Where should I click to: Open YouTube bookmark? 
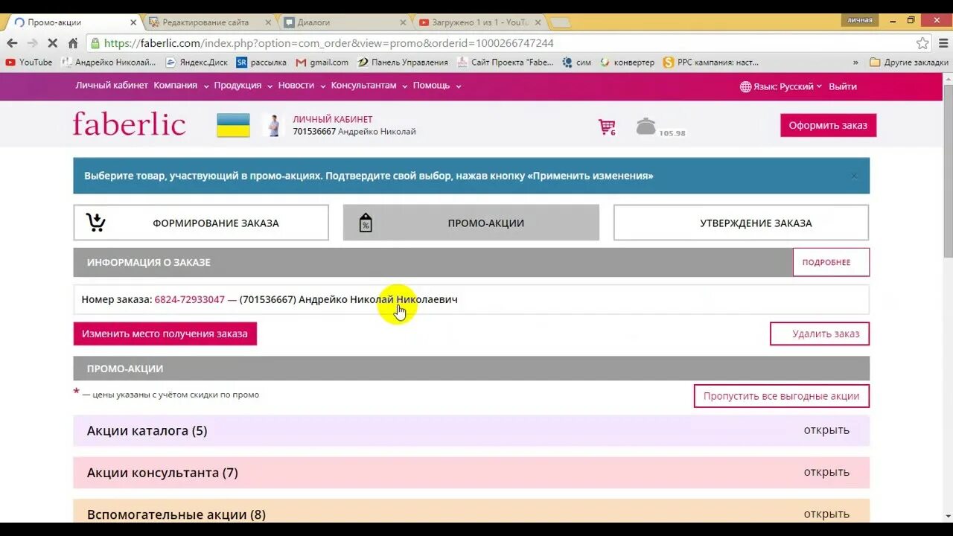click(29, 63)
